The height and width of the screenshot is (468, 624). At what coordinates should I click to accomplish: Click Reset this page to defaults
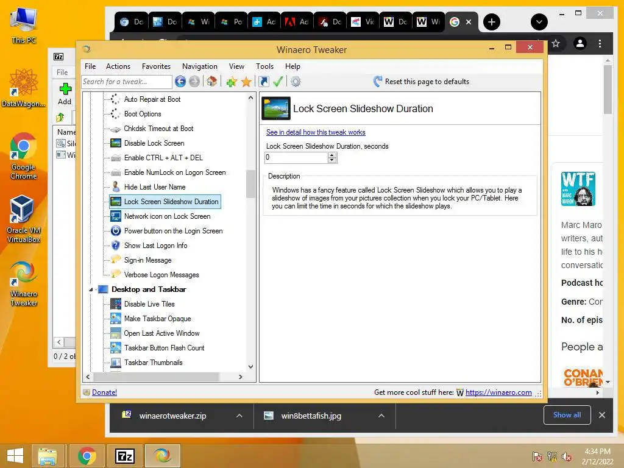pos(421,82)
